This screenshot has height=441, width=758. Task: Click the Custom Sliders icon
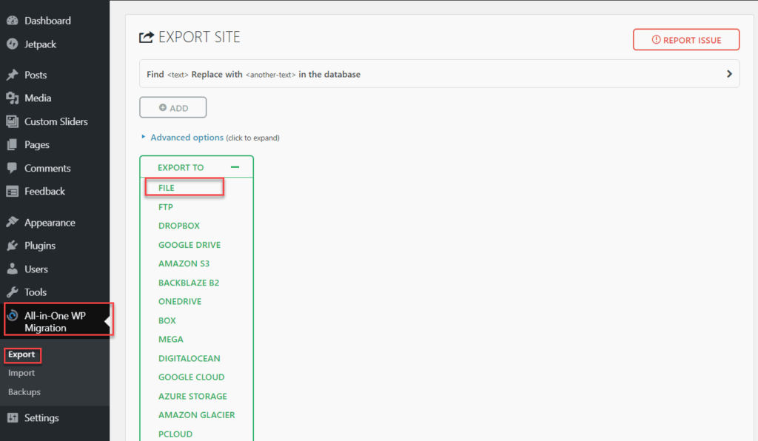pyautogui.click(x=13, y=121)
